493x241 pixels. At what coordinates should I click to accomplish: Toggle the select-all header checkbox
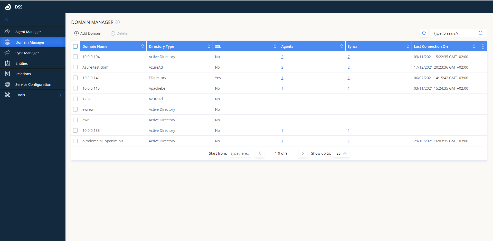click(75, 47)
